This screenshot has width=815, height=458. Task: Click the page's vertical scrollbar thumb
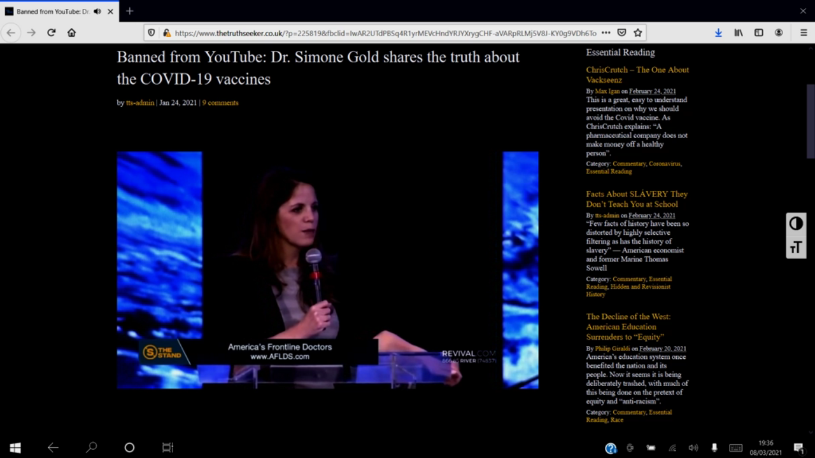pyautogui.click(x=810, y=121)
